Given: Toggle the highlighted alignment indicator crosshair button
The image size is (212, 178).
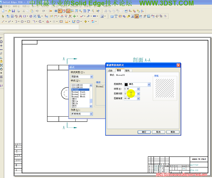Looking at the screenshot, I should (60, 11).
